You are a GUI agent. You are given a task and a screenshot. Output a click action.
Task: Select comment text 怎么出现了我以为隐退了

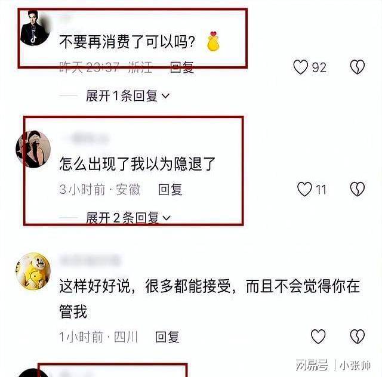pos(137,163)
